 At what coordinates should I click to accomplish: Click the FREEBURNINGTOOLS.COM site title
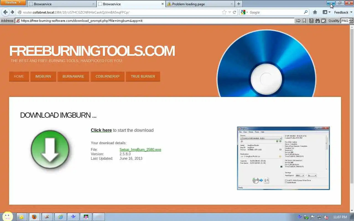[x=92, y=51]
